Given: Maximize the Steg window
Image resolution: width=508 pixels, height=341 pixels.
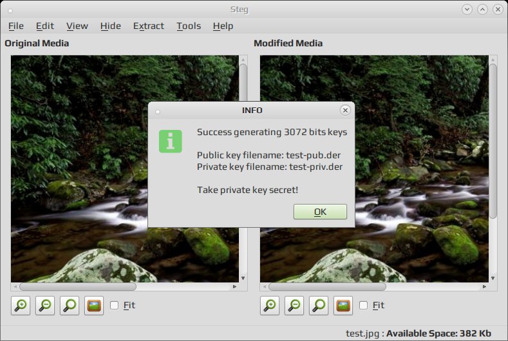Looking at the screenshot, I should click(482, 10).
